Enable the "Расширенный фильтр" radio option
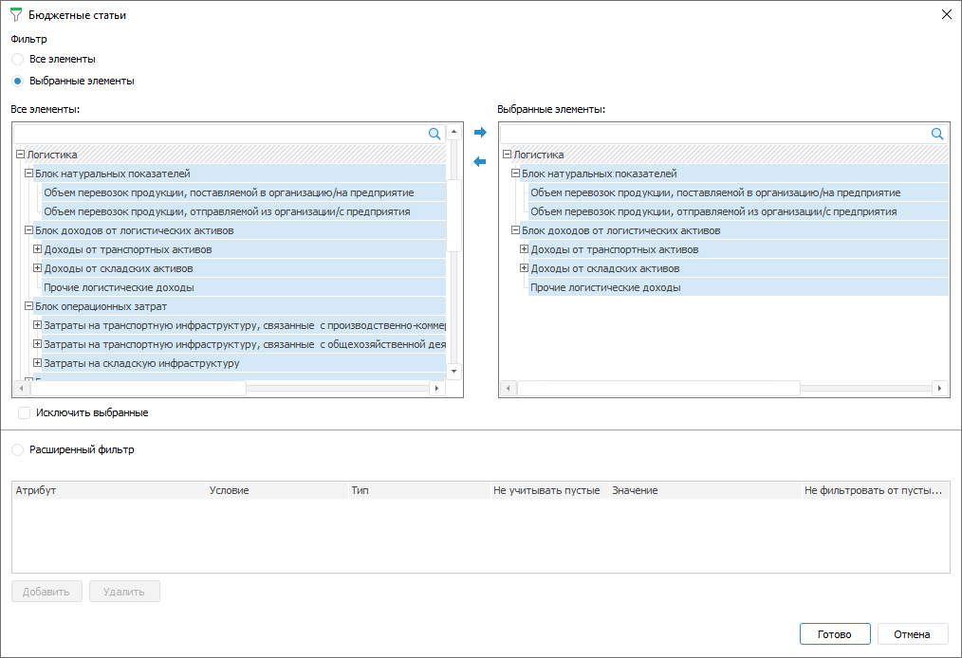This screenshot has width=962, height=658. pos(18,450)
